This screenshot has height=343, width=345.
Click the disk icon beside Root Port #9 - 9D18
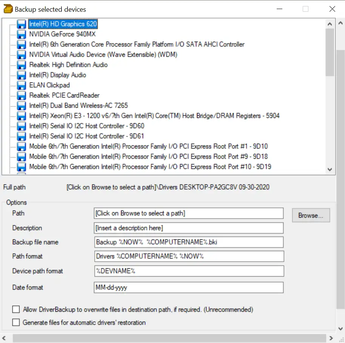click(x=22, y=156)
